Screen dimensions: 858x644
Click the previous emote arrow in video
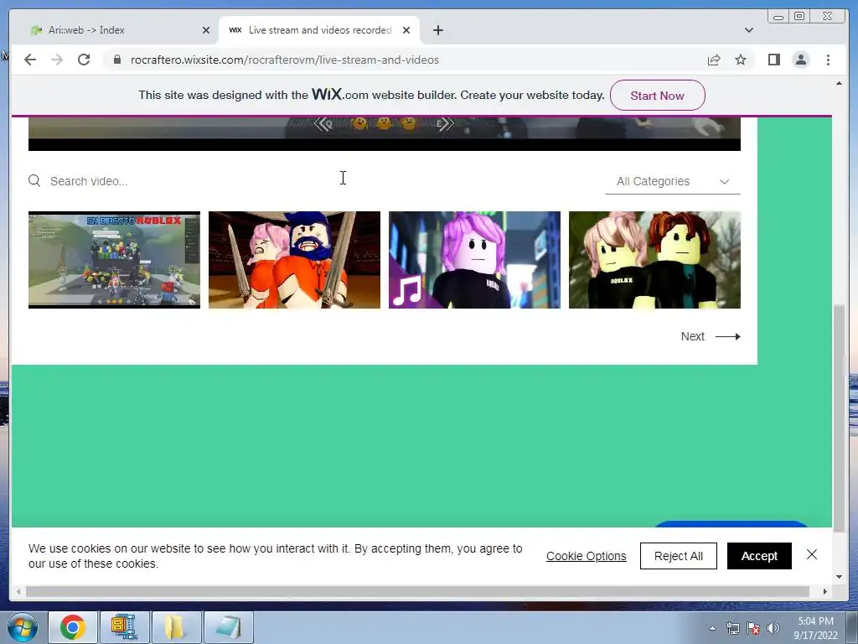(x=323, y=124)
